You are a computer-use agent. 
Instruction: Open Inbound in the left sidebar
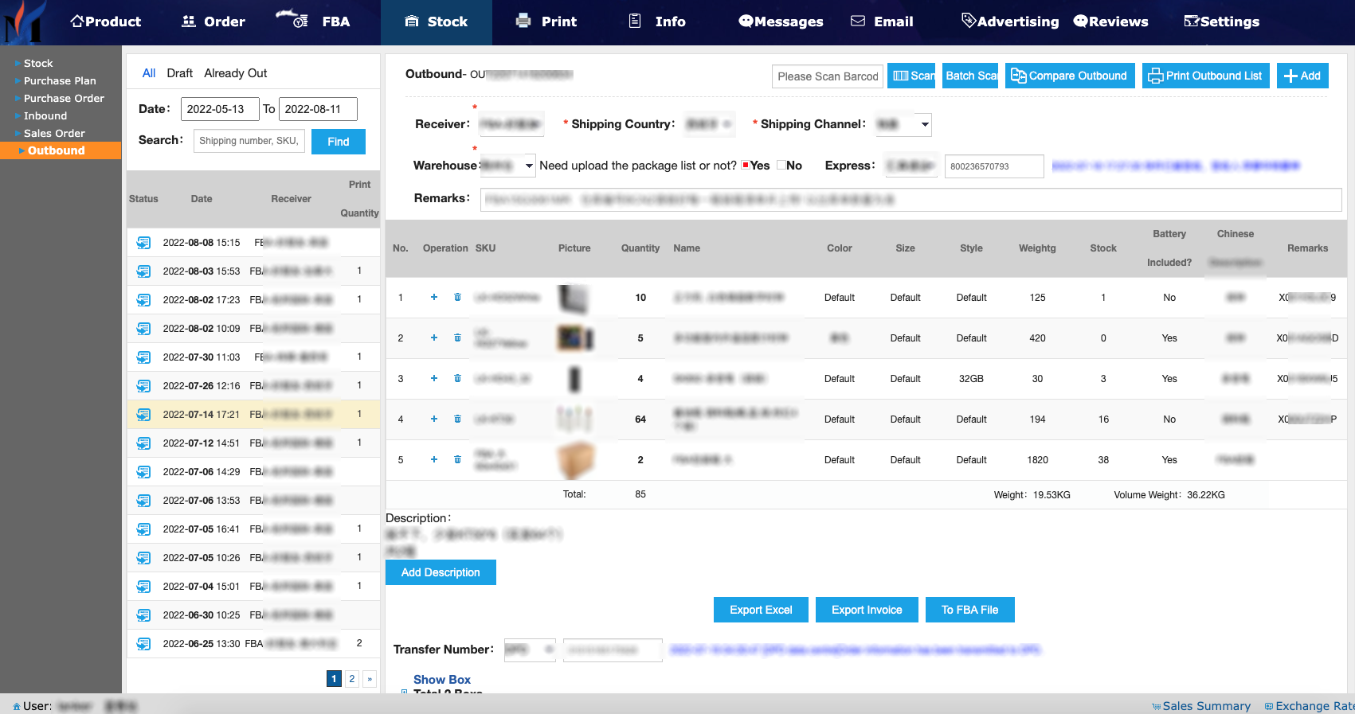pyautogui.click(x=45, y=116)
